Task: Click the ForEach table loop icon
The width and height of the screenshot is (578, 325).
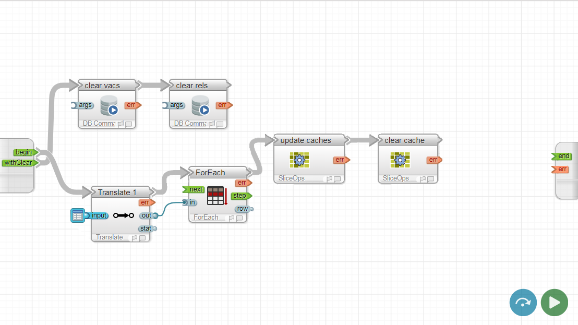Action: pos(216,196)
